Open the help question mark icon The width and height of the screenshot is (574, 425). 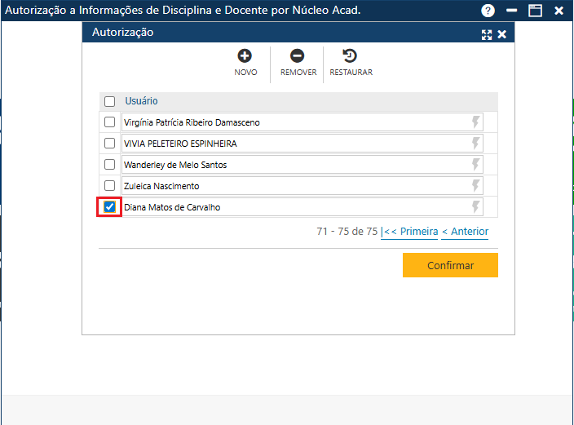[488, 11]
